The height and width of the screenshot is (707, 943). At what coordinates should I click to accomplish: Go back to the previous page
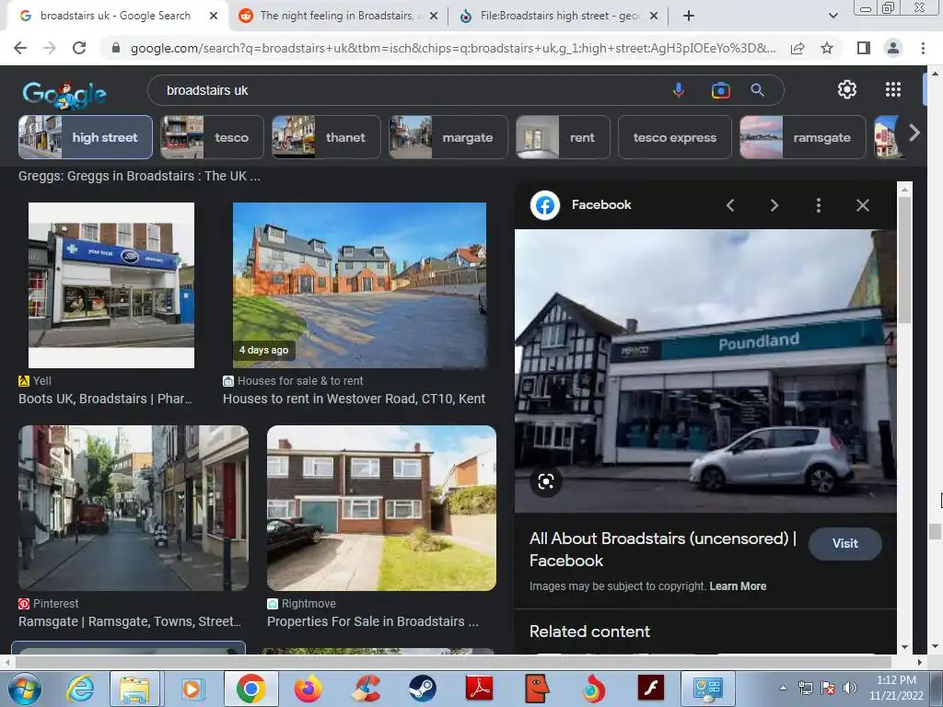(x=20, y=48)
